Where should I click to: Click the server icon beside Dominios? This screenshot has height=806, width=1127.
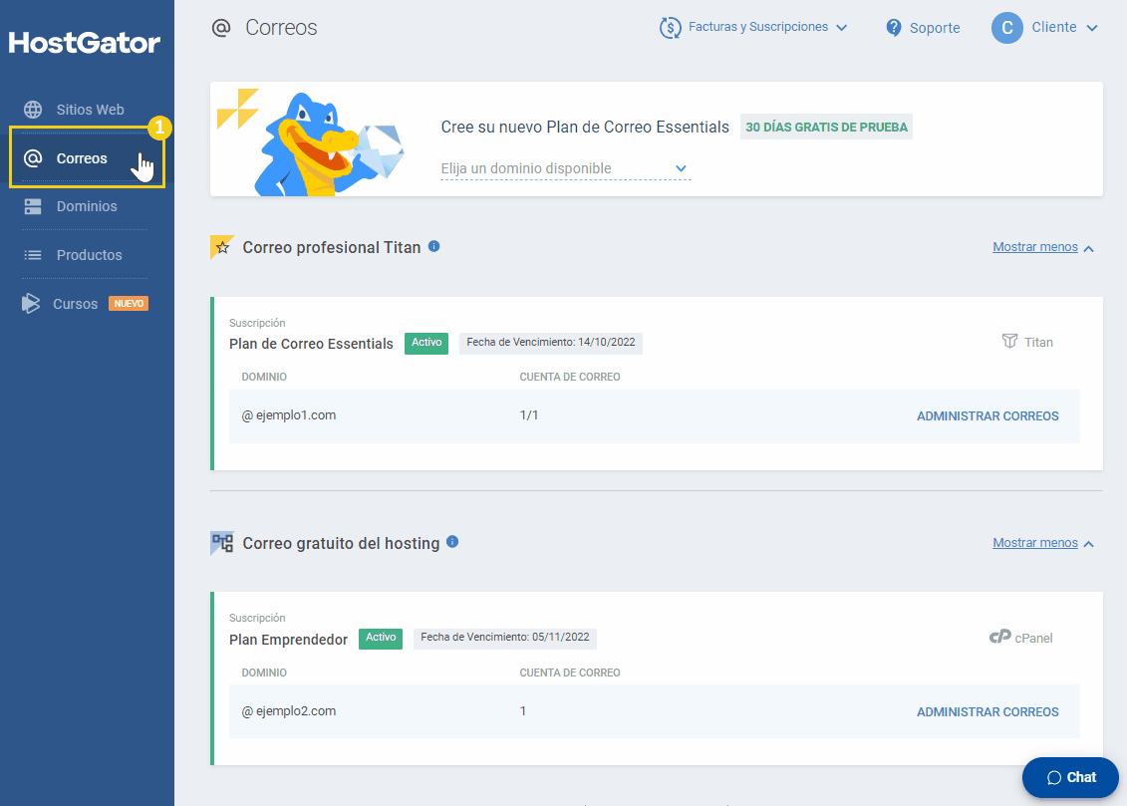click(33, 206)
